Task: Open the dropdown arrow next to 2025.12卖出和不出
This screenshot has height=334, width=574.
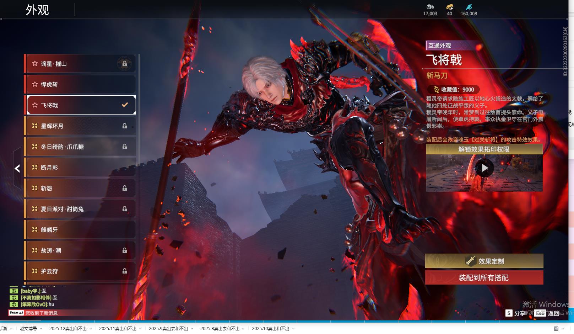Action: [91, 329]
